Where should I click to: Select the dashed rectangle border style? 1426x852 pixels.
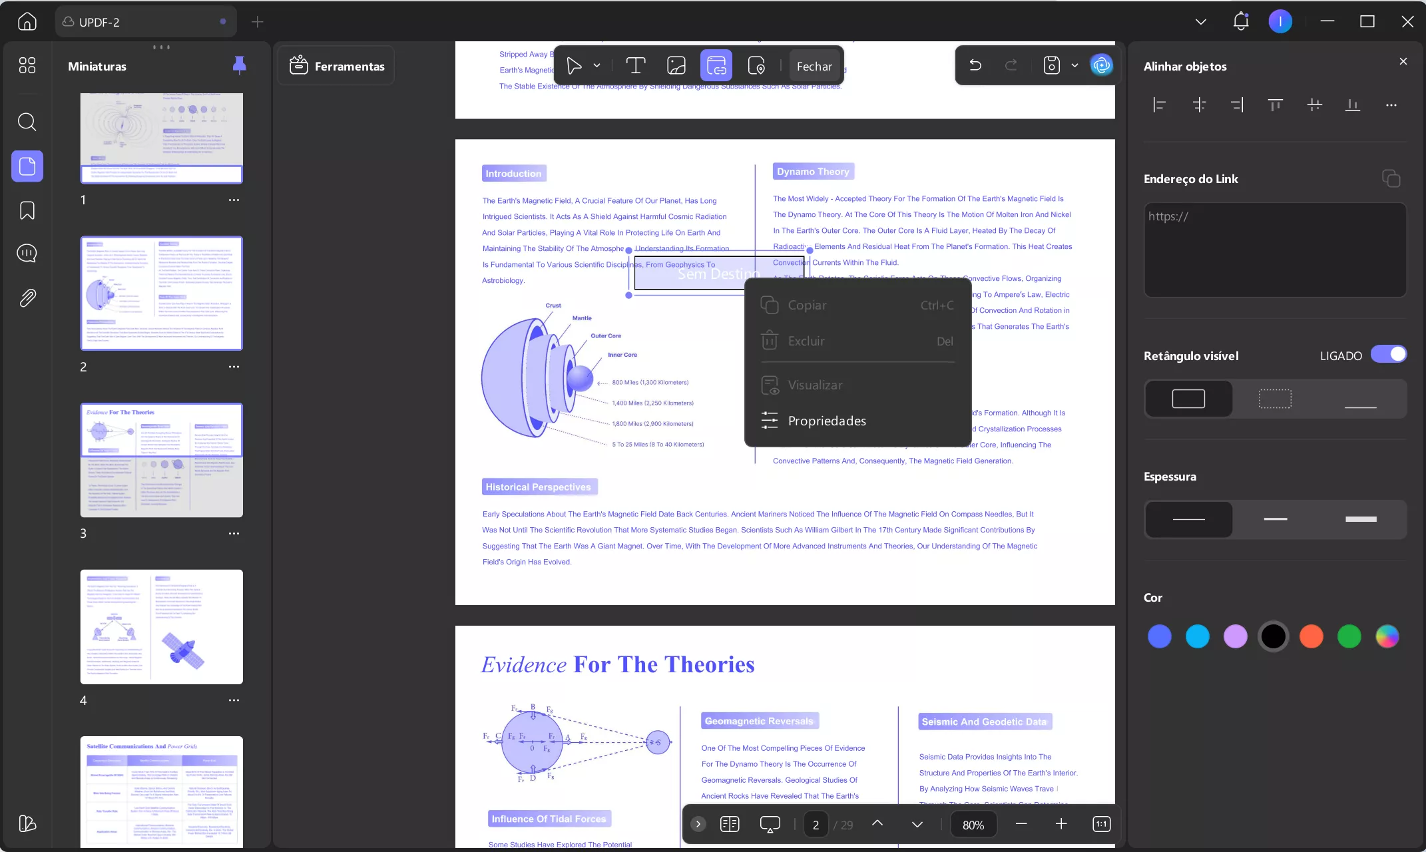point(1275,399)
